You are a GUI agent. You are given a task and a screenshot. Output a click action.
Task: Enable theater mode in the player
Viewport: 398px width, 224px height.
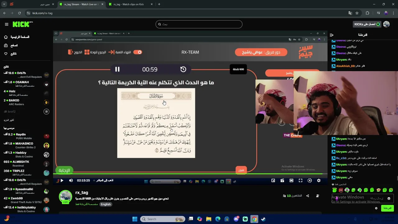click(291, 180)
